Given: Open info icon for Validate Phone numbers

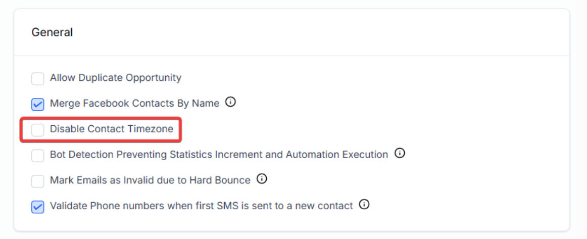Looking at the screenshot, I should coord(364,205).
